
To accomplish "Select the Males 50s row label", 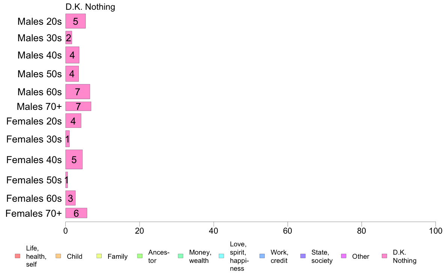I will pos(39,73).
